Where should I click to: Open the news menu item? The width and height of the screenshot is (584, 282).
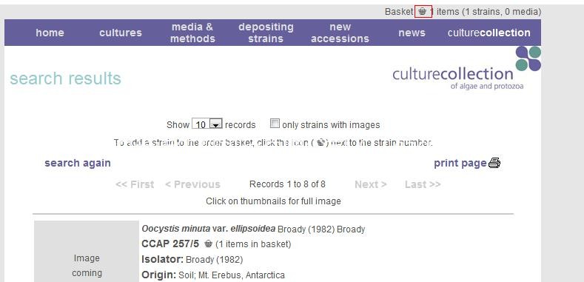[x=412, y=33]
